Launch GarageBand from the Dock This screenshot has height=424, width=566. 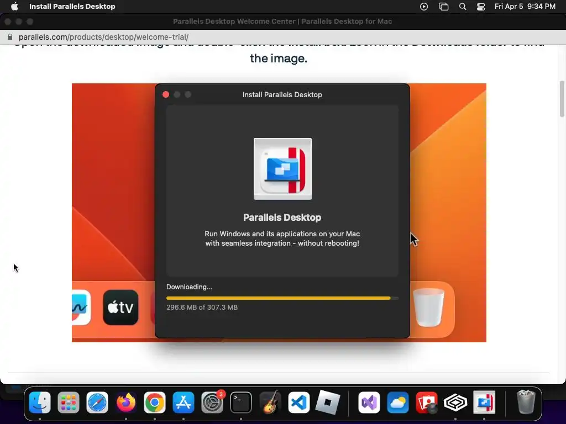pyautogui.click(x=270, y=402)
